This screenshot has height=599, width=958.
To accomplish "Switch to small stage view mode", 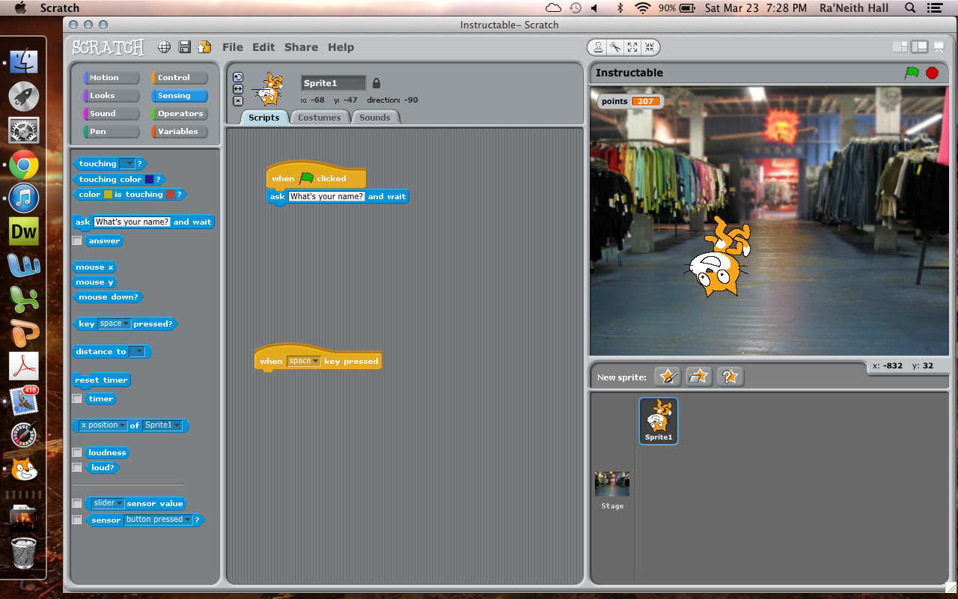I will tap(900, 47).
